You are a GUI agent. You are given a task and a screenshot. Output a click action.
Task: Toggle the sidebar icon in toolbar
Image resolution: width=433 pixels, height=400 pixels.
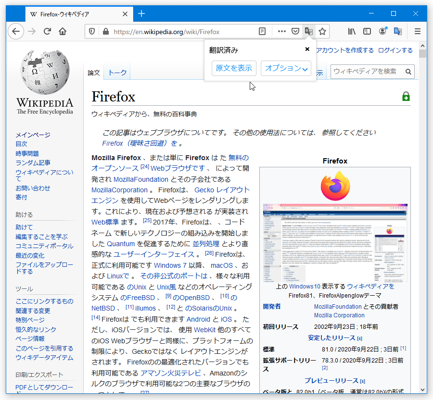pos(367,31)
